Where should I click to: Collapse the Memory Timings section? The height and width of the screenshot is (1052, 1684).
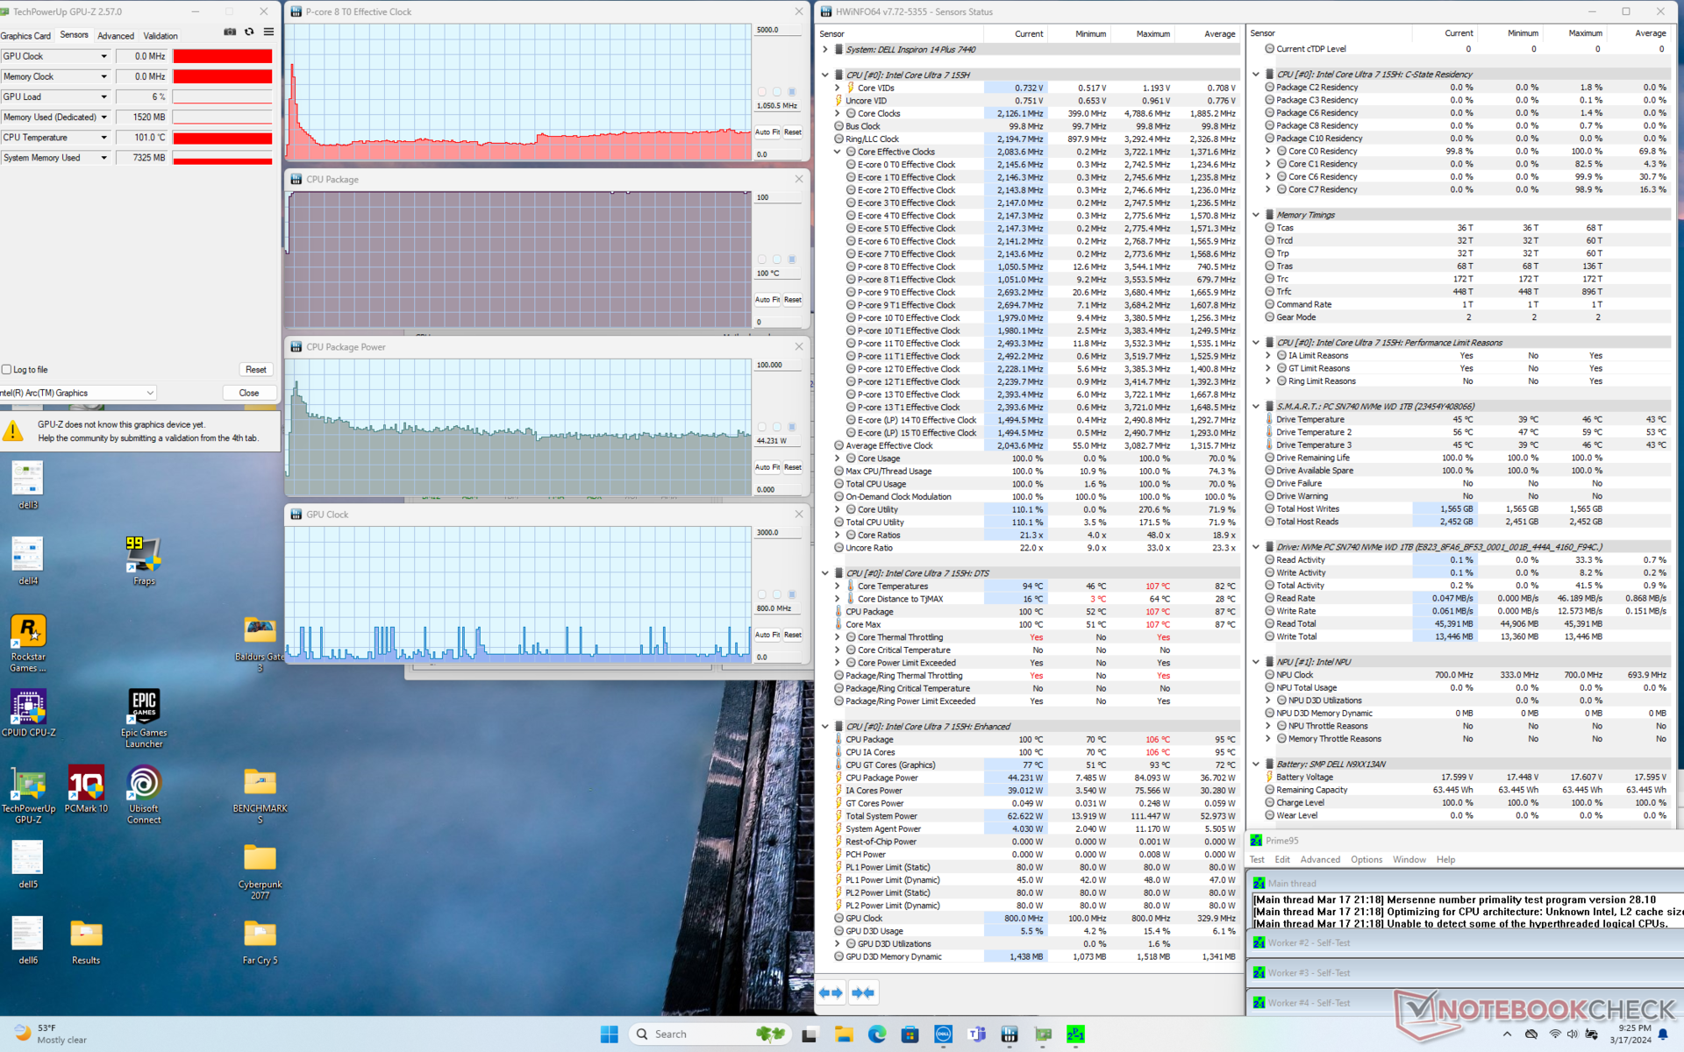pos(1256,215)
